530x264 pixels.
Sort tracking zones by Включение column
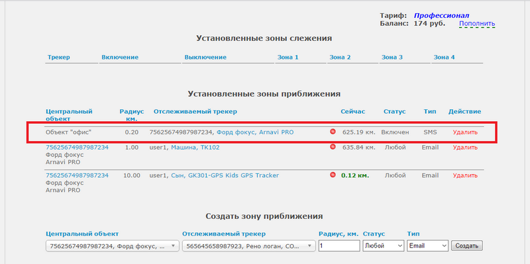point(120,57)
